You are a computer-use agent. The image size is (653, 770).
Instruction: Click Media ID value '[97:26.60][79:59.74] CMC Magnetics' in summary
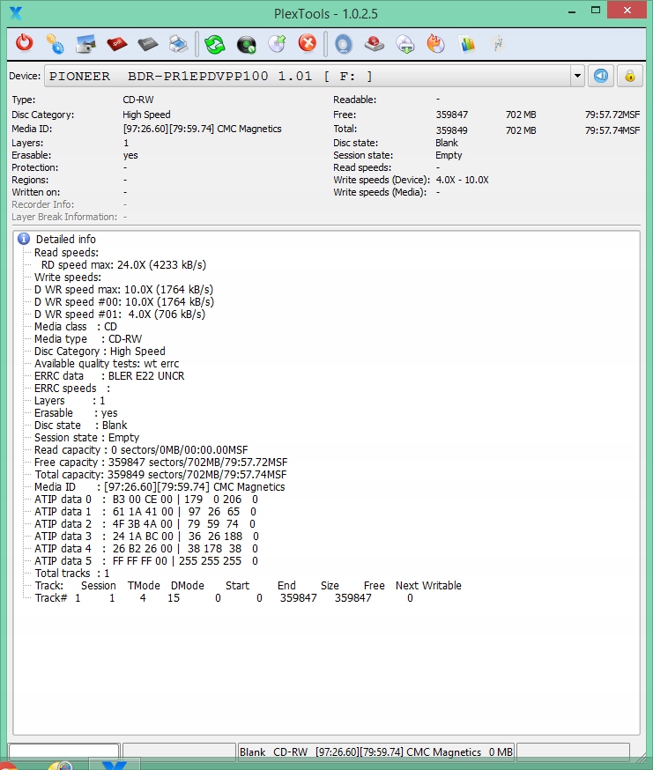click(202, 129)
